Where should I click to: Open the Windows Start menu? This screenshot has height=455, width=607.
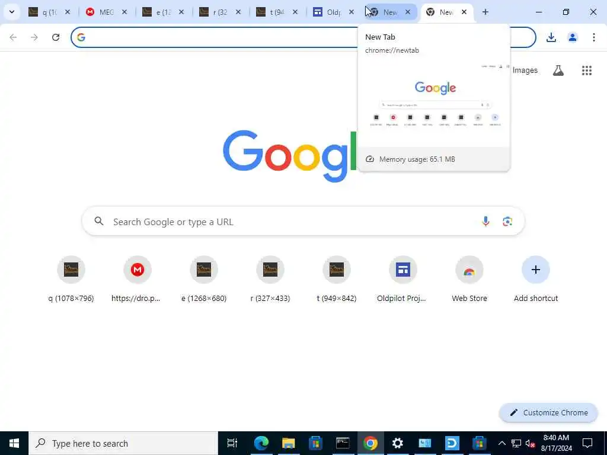tap(14, 443)
